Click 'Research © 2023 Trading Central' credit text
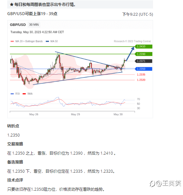Viewport: 183px width, 195px height. coord(132,41)
